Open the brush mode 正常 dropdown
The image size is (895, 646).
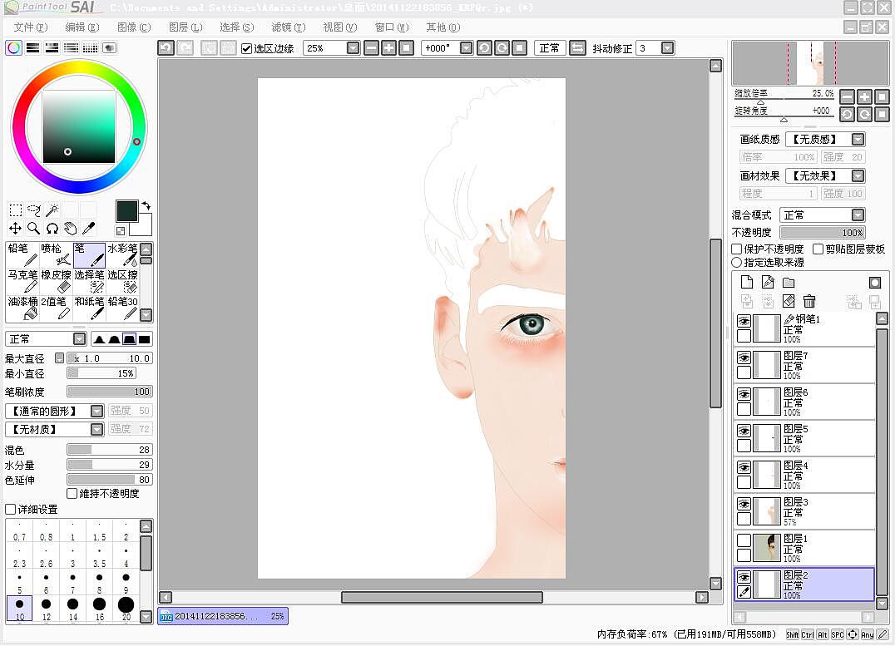click(x=79, y=339)
